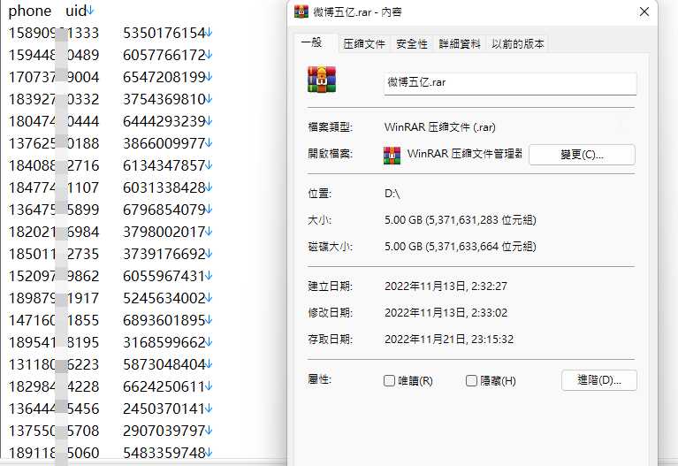Viewport: 678px width, 466px height.
Task: Click uid value 3739176692 in the document
Action: click(x=164, y=254)
